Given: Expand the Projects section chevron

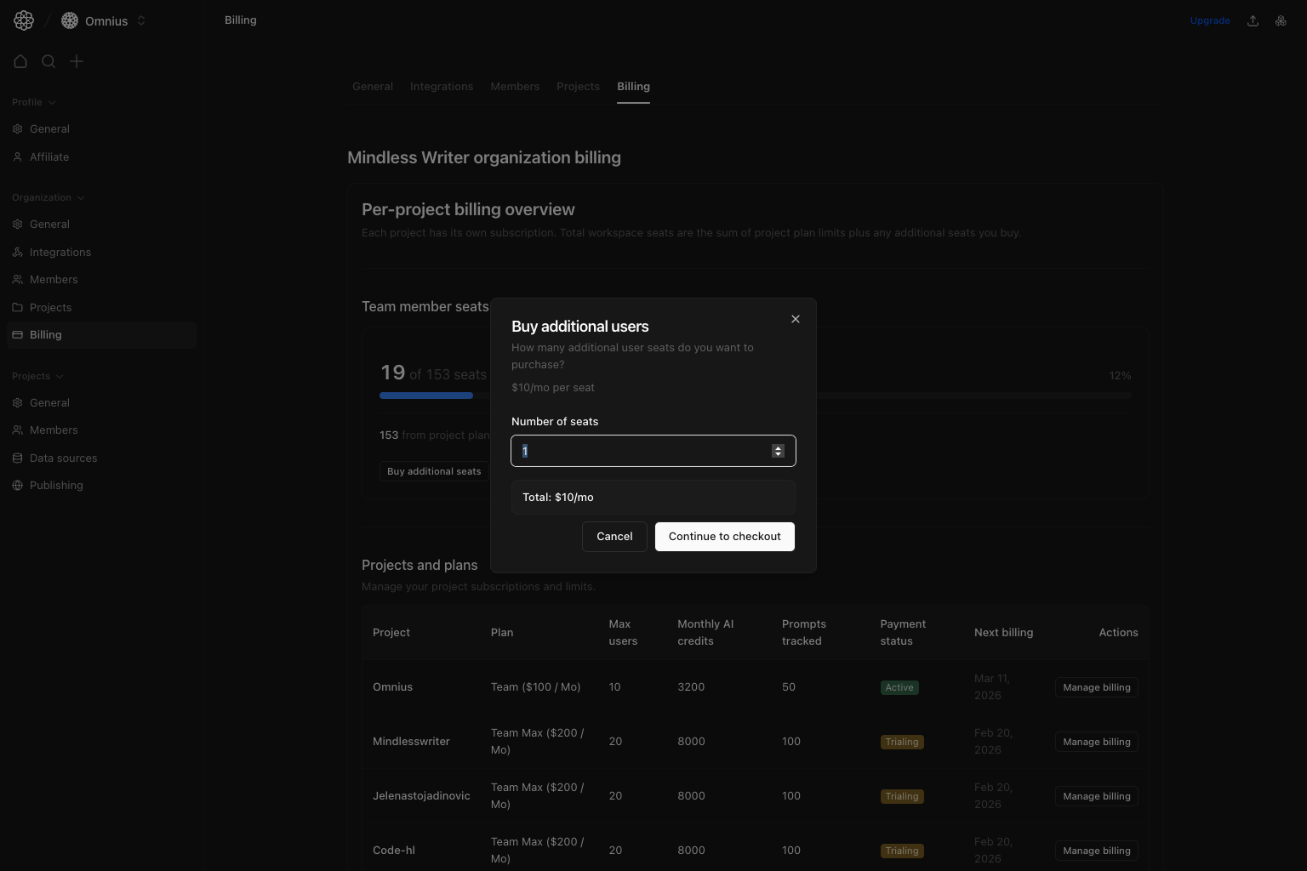Looking at the screenshot, I should tap(60, 376).
